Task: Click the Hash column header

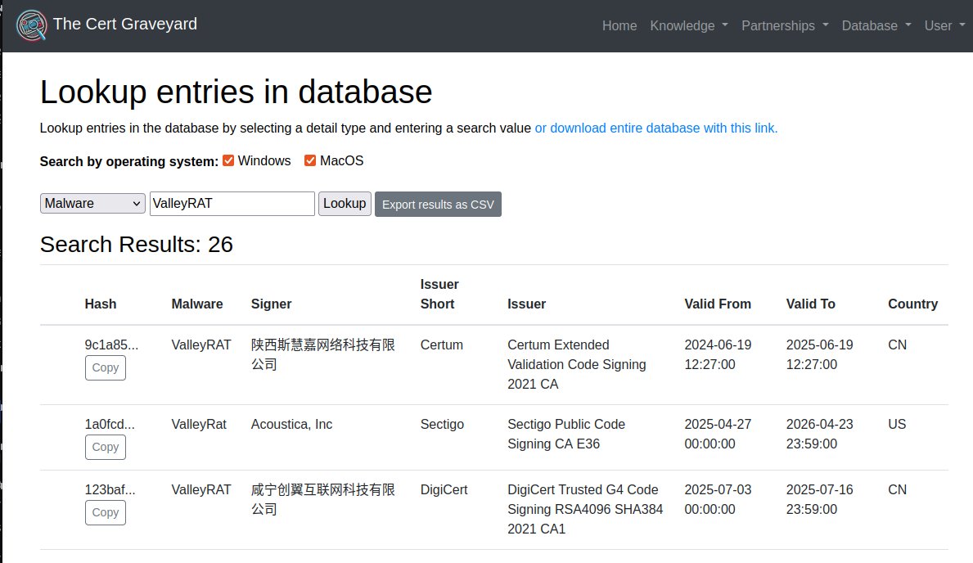Action: click(x=100, y=304)
